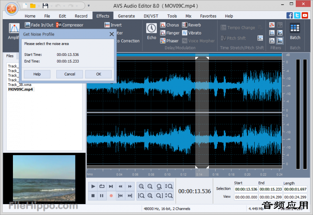Open the DX/VST tab
The width and height of the screenshot is (313, 215).
coord(151,16)
